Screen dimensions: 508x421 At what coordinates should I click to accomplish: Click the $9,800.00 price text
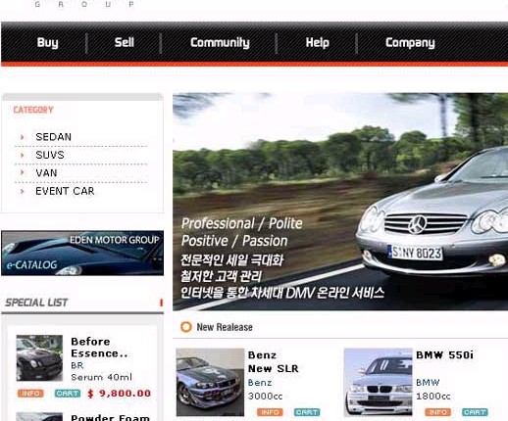click(x=119, y=394)
